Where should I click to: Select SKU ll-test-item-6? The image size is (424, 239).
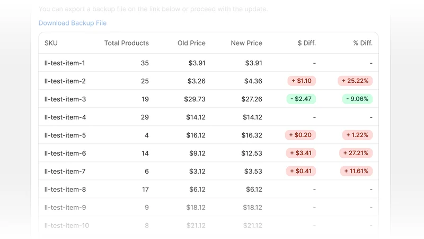click(65, 153)
